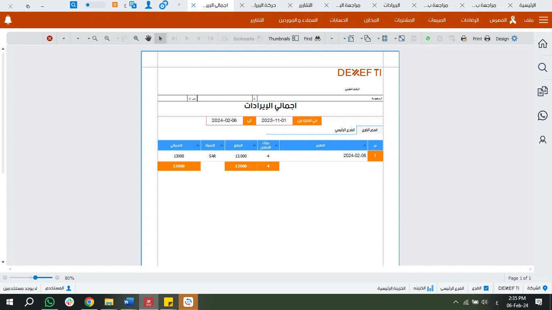Expand the zoom in dropdown arrow
The width and height of the screenshot is (552, 310).
[89, 39]
